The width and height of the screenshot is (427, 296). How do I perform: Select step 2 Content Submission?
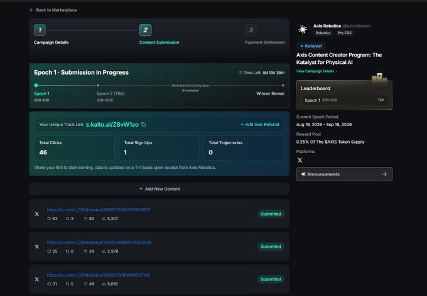145,30
